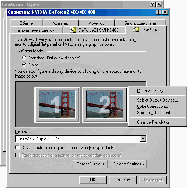Go to Управление цветом tab

tap(36, 30)
